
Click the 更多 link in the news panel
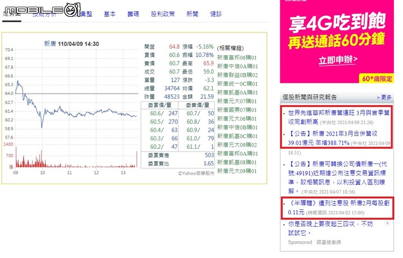click(384, 97)
